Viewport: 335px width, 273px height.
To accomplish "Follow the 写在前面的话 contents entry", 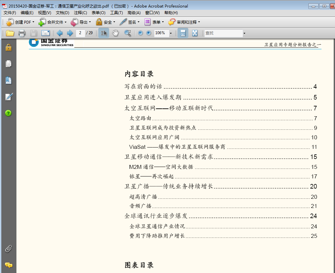I will tap(221, 86).
